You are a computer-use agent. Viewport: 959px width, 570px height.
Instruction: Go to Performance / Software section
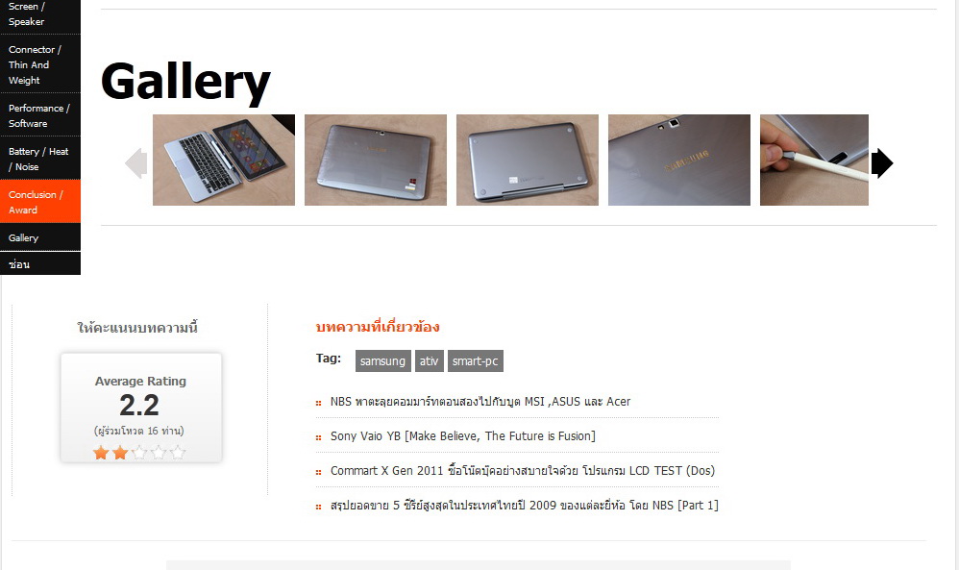tap(40, 115)
